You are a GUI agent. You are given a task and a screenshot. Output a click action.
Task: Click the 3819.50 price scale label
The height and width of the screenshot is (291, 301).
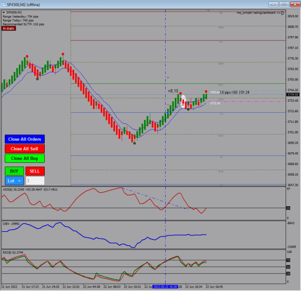click(293, 16)
